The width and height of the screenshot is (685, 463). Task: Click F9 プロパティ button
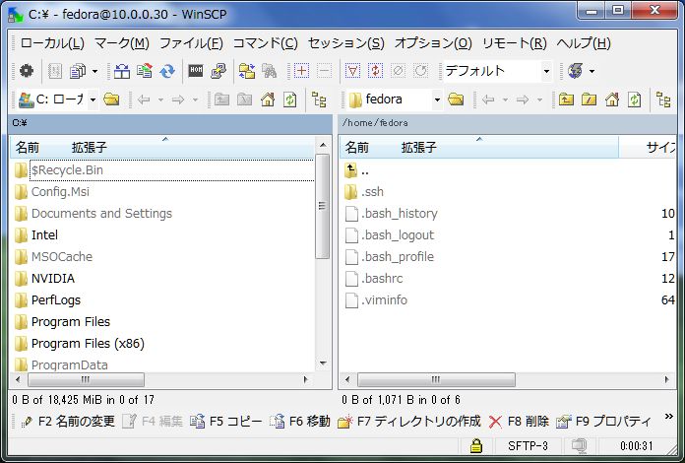(603, 422)
